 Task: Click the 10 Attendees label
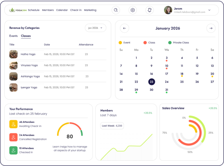pos(27,148)
